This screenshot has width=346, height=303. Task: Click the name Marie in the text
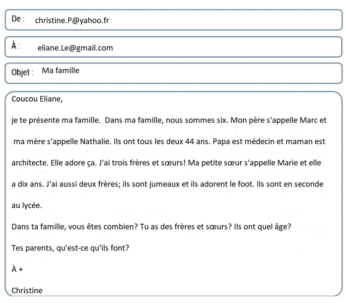287,163
